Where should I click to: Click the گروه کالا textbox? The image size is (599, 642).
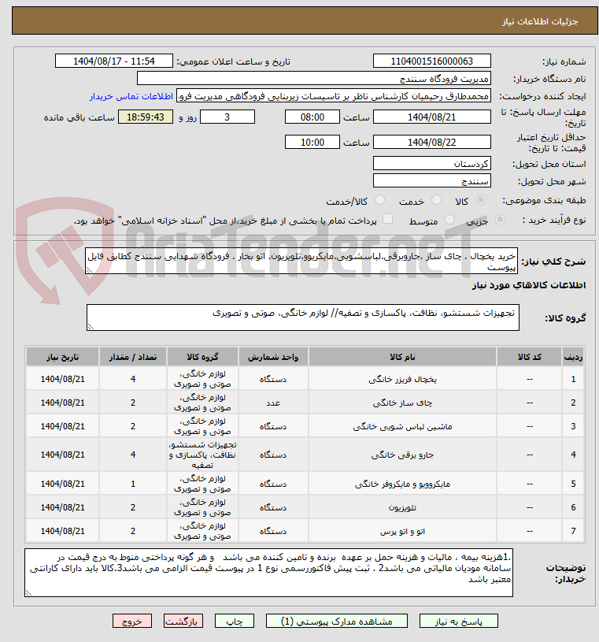pyautogui.click(x=303, y=317)
